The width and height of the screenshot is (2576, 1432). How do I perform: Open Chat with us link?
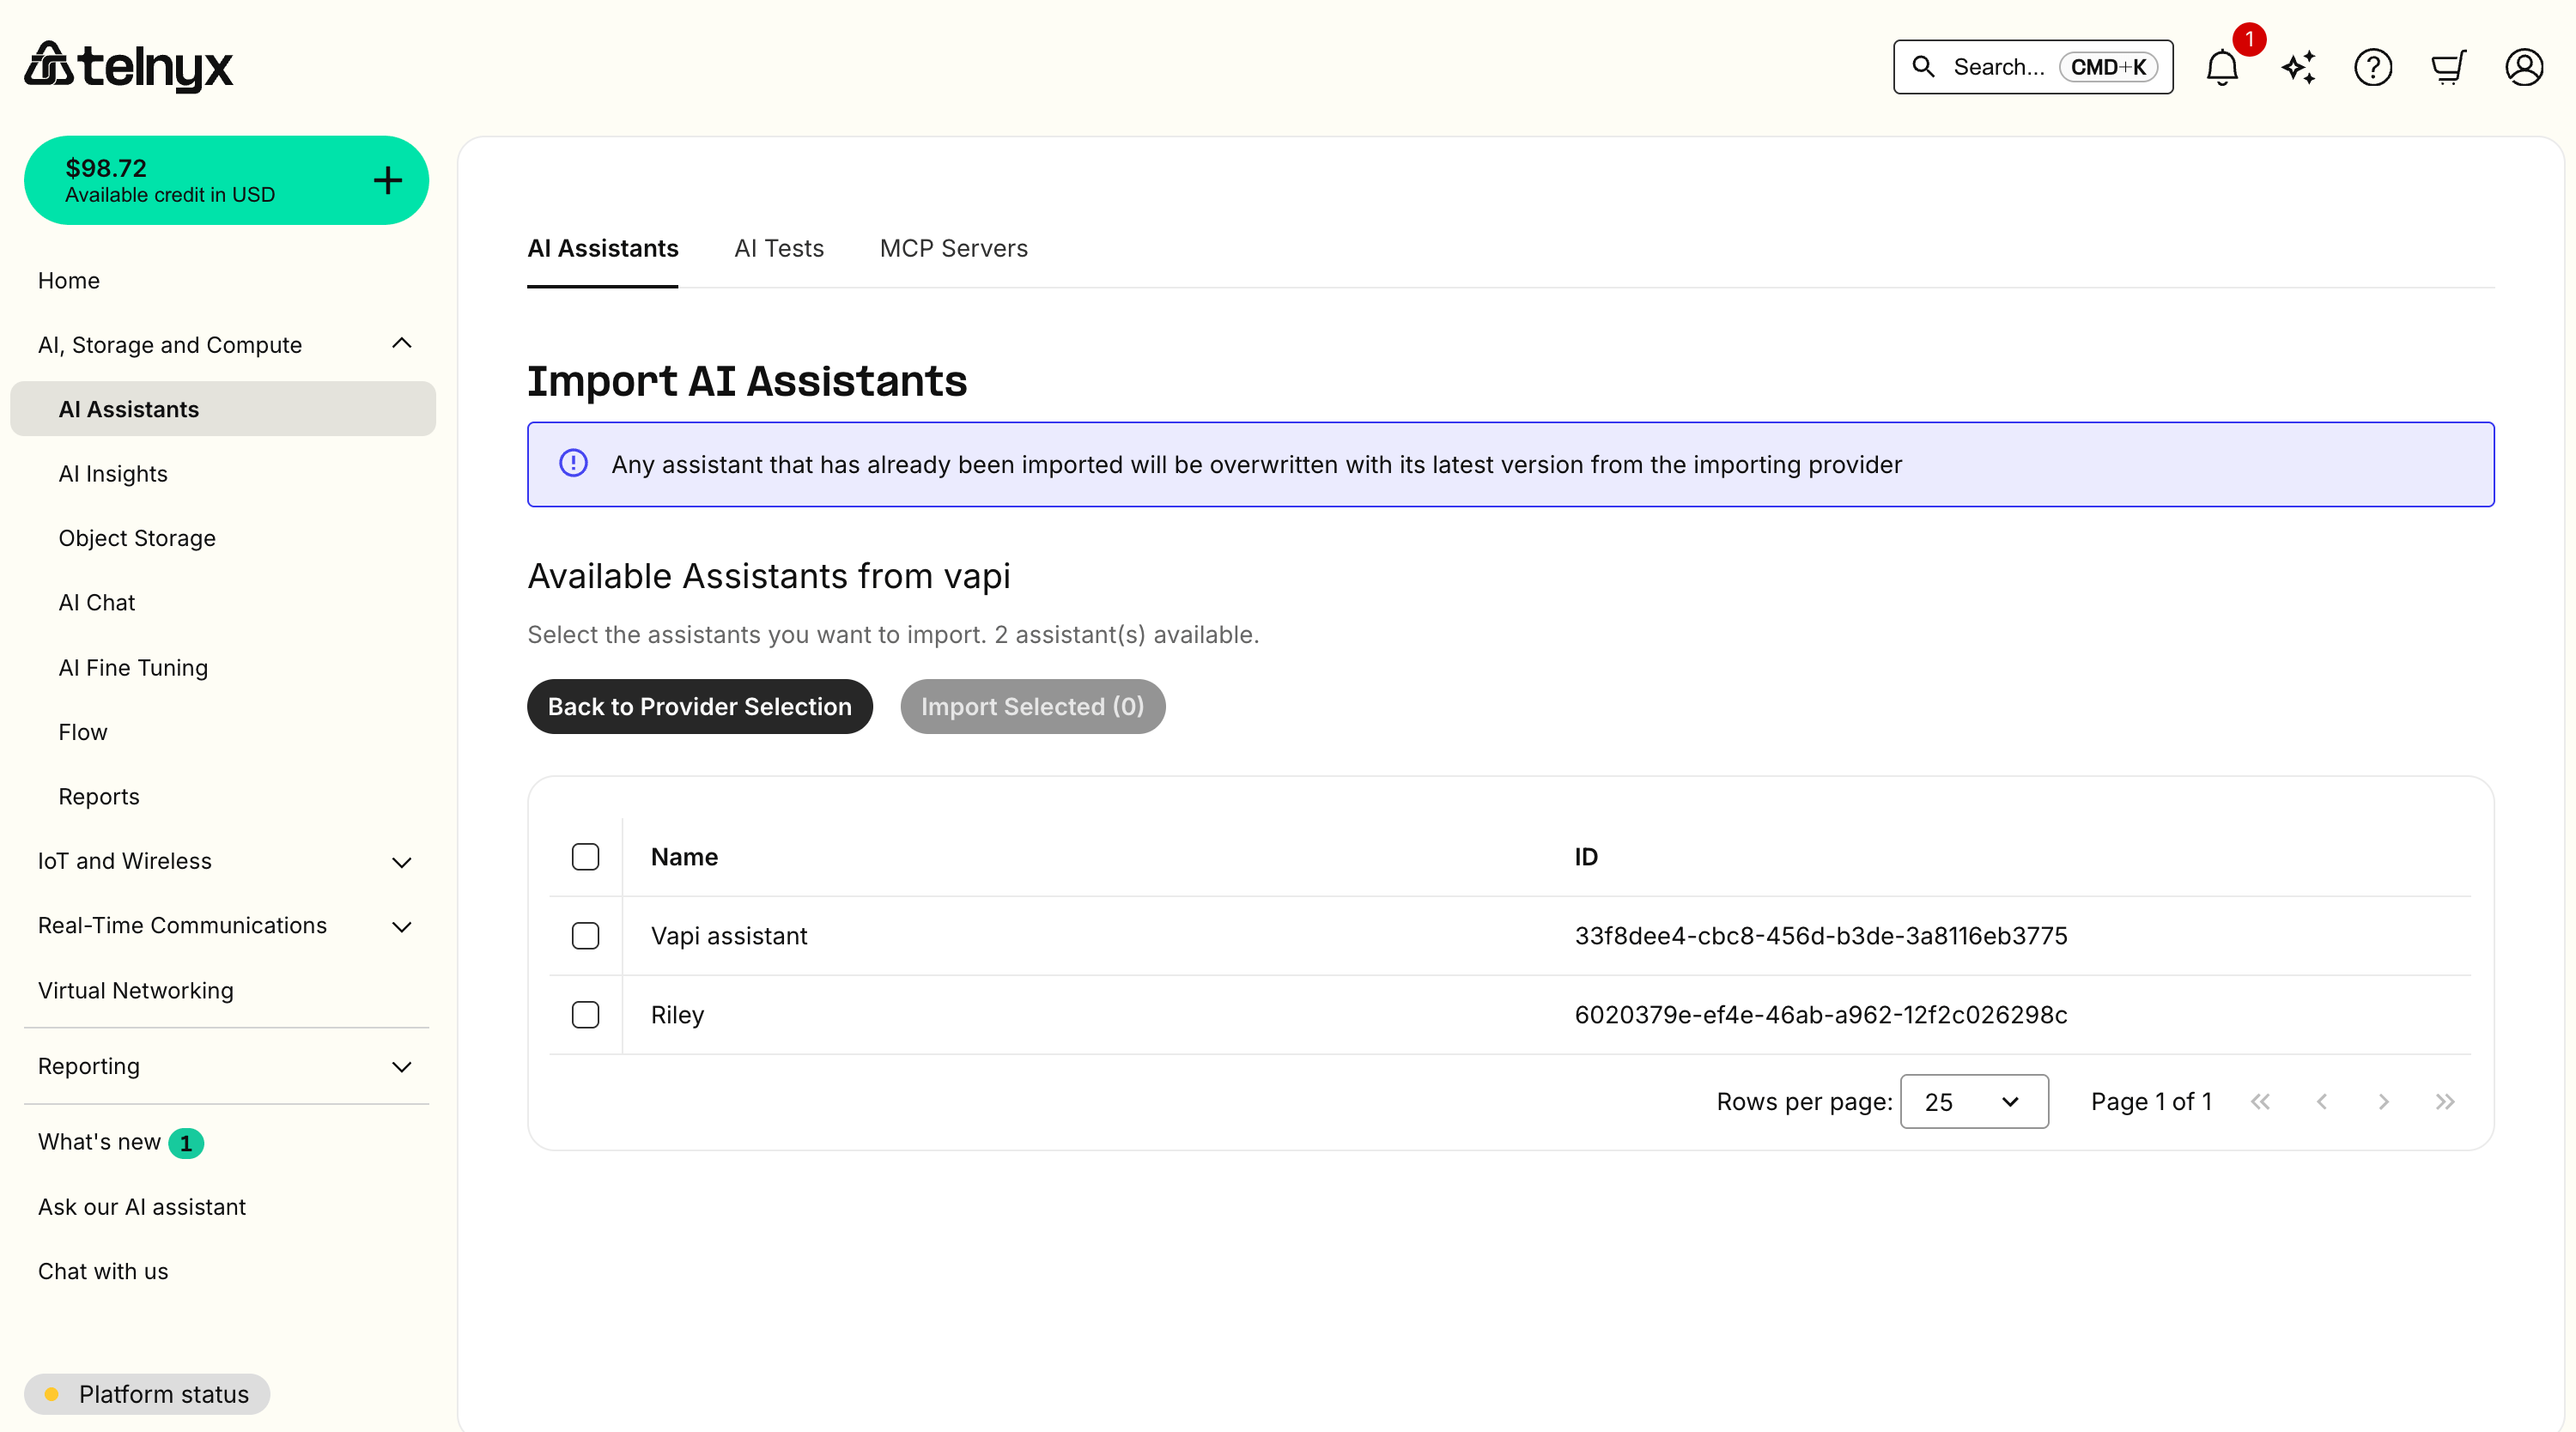(103, 1271)
